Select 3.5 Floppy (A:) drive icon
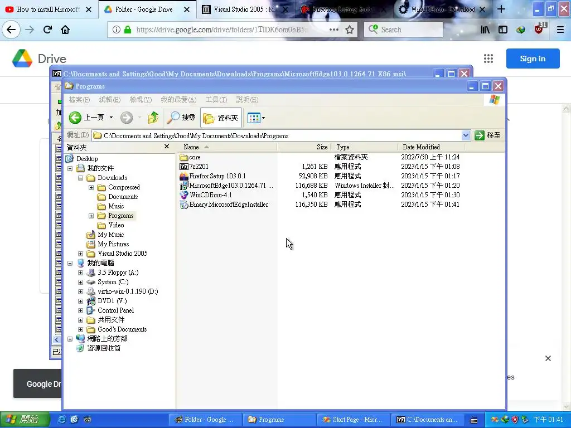 [x=91, y=272]
